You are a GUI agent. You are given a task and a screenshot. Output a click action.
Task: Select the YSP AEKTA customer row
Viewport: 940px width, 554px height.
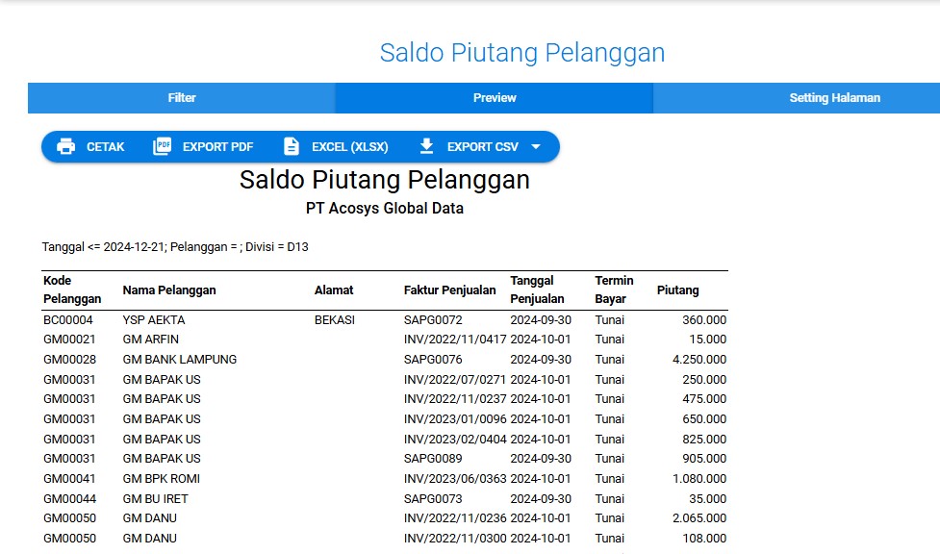(154, 320)
